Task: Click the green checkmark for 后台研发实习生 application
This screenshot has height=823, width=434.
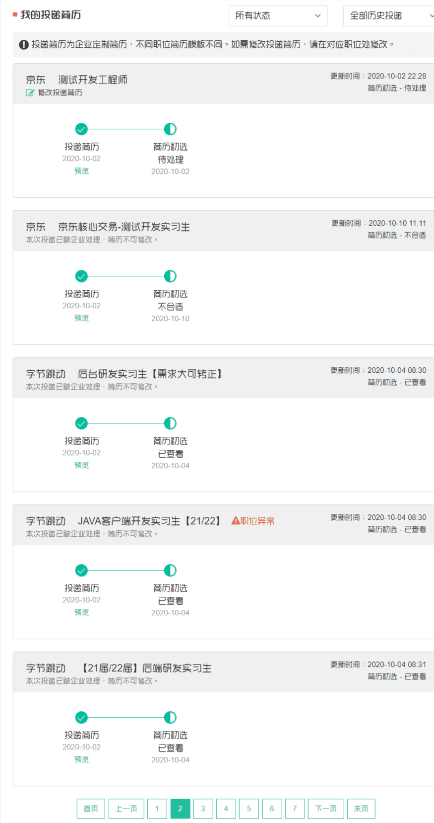Action: point(81,423)
